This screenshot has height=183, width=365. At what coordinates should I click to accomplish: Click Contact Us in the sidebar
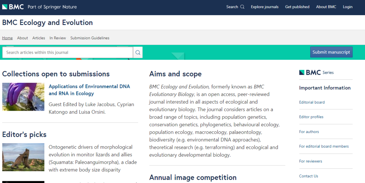pos(308,176)
